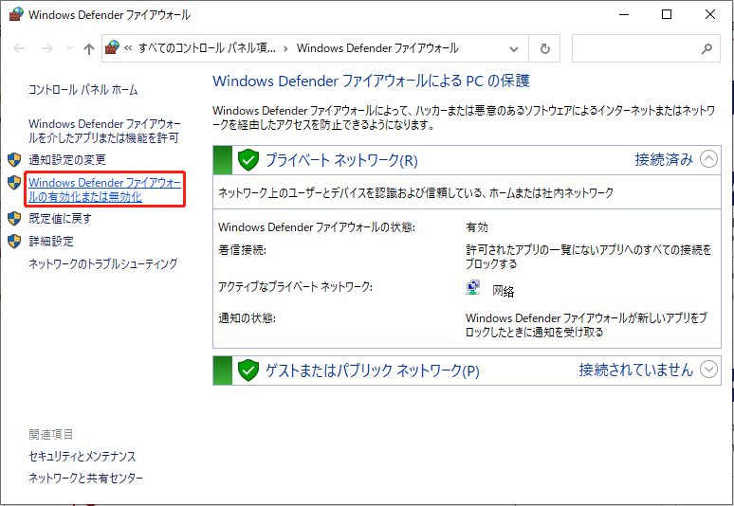This screenshot has height=506, width=734.
Task: Click the search magnifier icon
Action: (706, 48)
